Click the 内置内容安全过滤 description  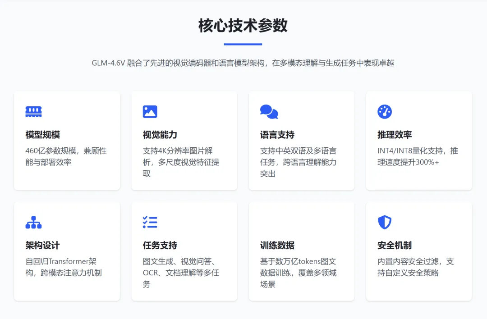click(x=416, y=267)
